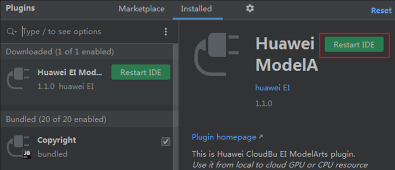Open the Plugin homepage link

click(224, 137)
